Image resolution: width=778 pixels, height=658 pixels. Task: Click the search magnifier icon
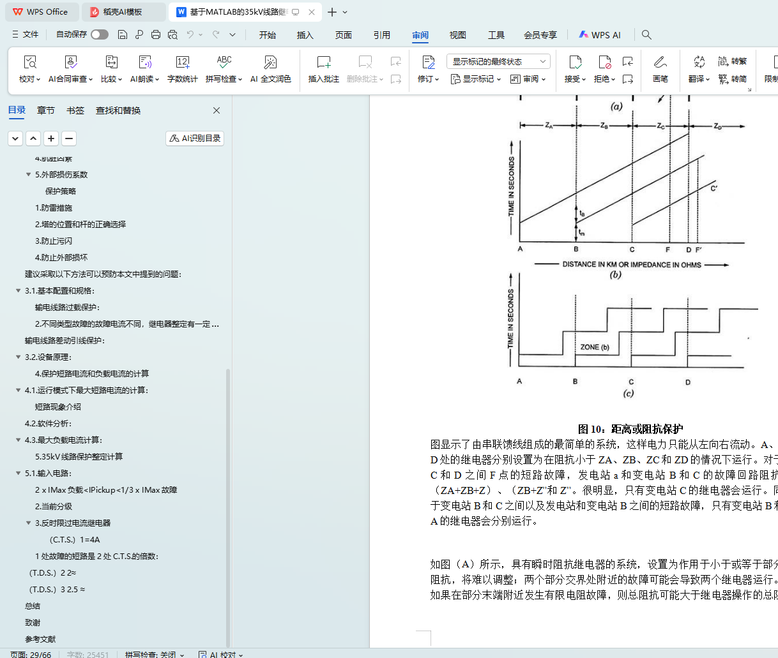point(646,34)
